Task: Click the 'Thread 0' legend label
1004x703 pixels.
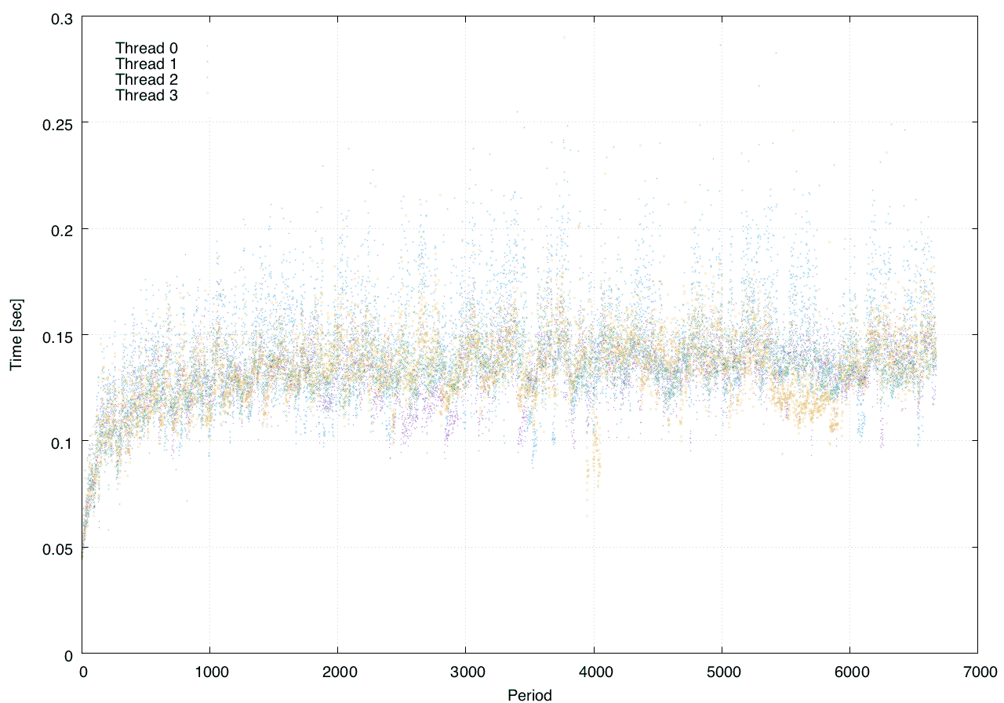Action: (x=147, y=48)
